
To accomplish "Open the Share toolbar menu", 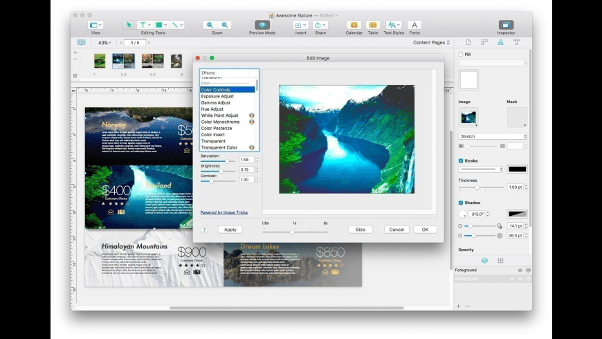I will [x=320, y=25].
